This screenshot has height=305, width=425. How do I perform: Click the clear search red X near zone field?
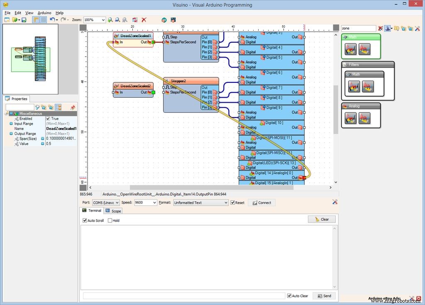coord(380,28)
